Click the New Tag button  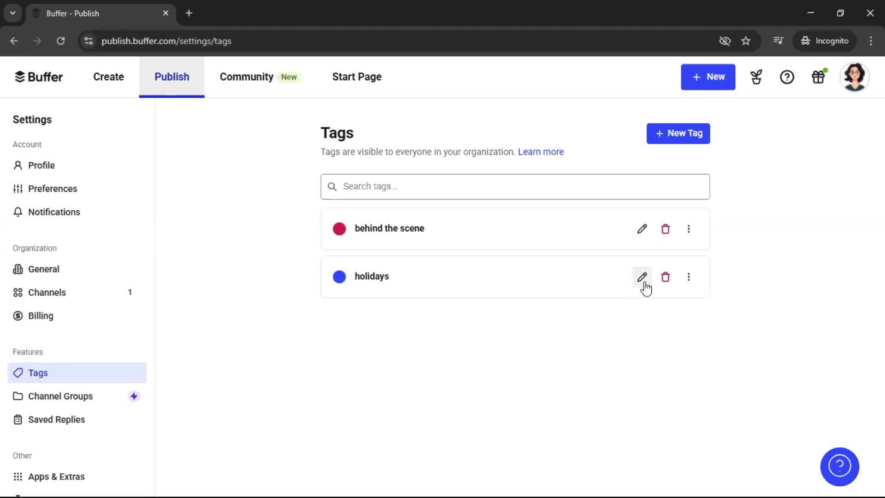pyautogui.click(x=678, y=133)
